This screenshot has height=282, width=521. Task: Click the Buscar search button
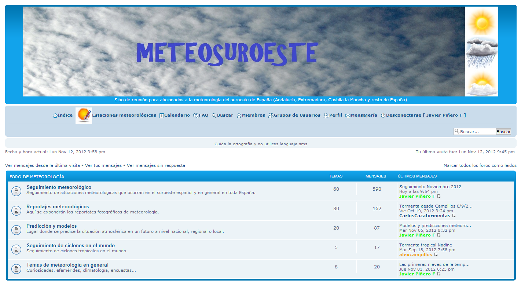point(503,132)
